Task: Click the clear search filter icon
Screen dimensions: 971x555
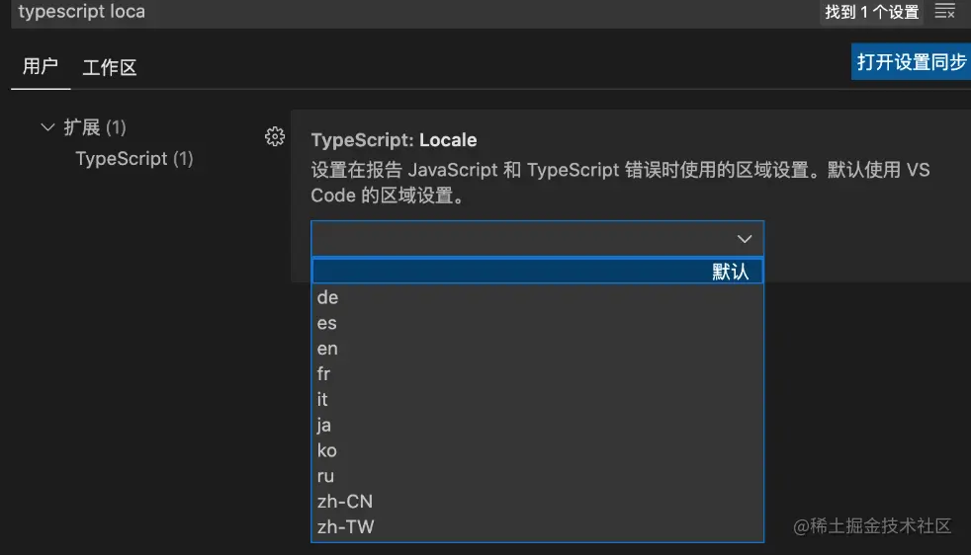Action: 944,11
